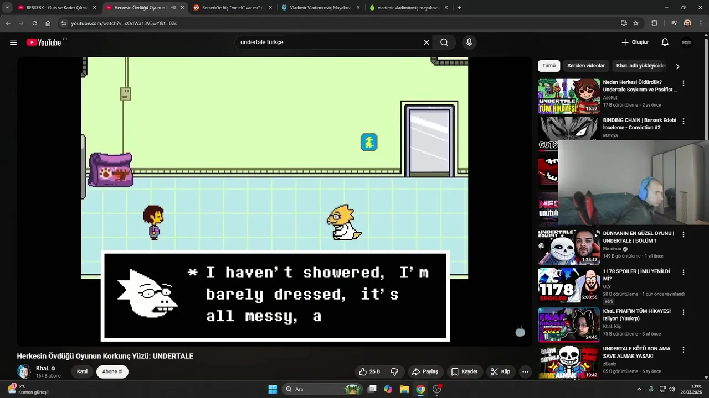The image size is (709, 398).
Task: Reload the current page
Action: tap(34, 23)
